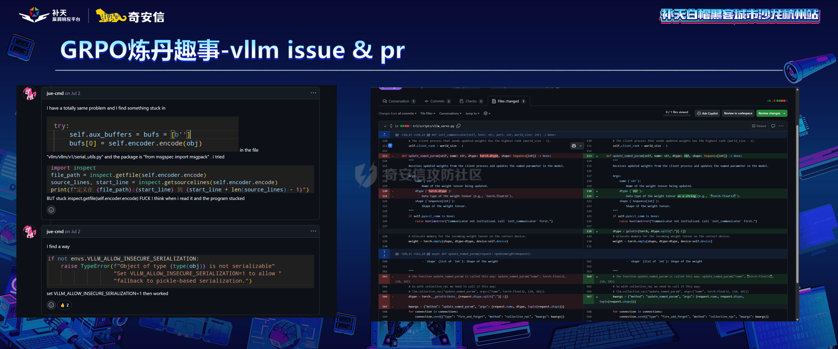
Task: Click the Ask Copilot button
Action: click(707, 113)
